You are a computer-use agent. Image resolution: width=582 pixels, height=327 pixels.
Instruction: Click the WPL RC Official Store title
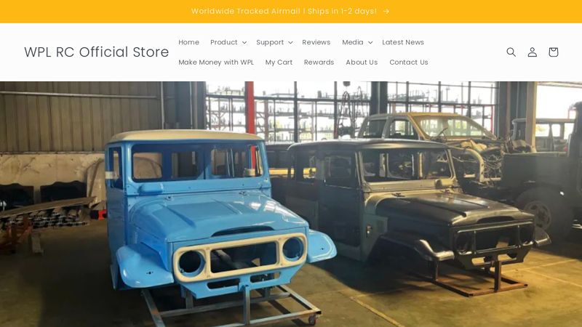(x=97, y=52)
